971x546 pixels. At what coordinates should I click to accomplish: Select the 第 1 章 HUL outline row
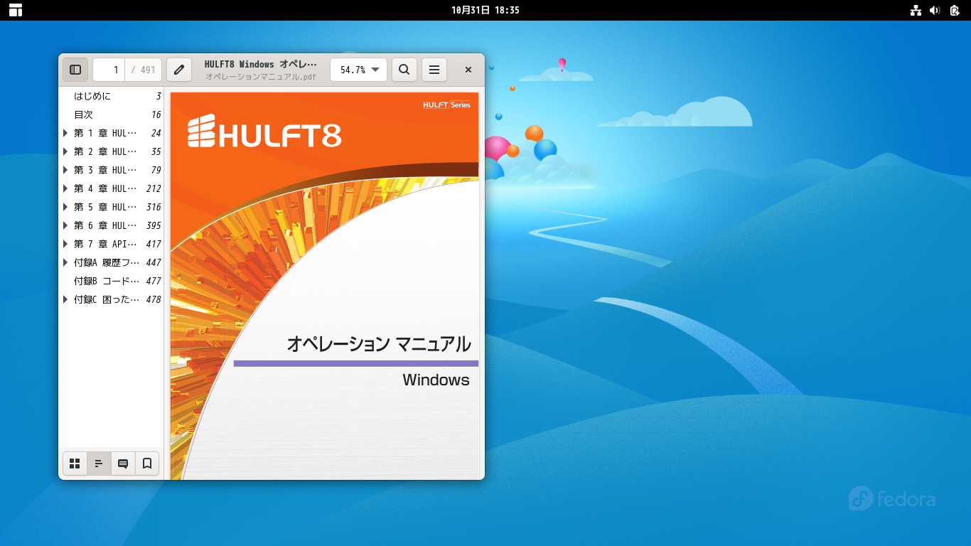[x=111, y=133]
